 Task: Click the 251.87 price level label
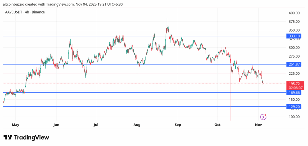pyautogui.click(x=294, y=64)
